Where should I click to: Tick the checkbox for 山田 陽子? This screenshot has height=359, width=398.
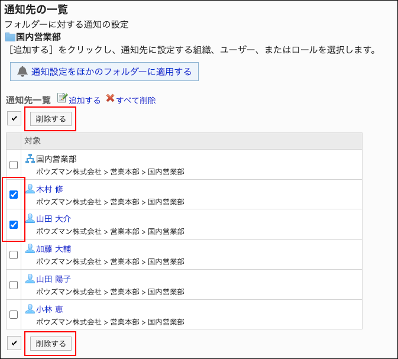[14, 285]
